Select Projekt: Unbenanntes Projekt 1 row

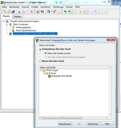pos(25,21)
